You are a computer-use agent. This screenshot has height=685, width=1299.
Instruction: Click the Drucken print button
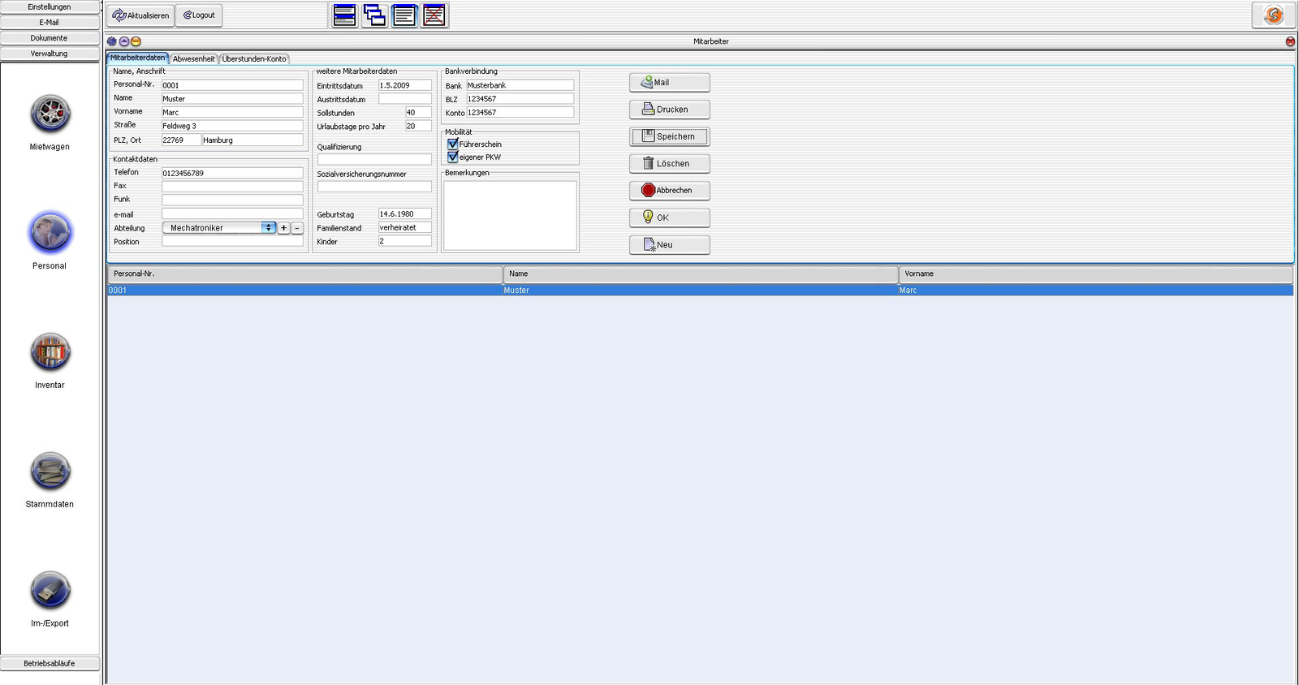[670, 110]
